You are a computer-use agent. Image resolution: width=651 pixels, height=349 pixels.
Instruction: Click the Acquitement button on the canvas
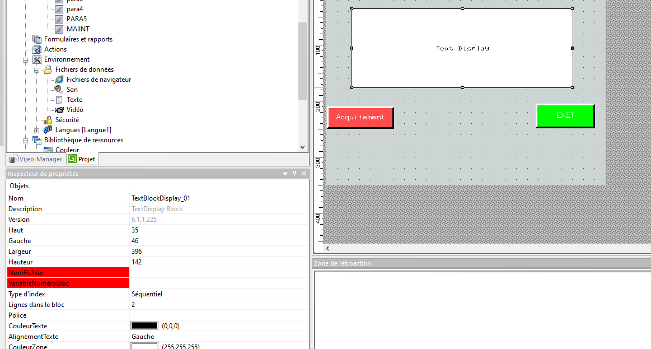(x=360, y=117)
